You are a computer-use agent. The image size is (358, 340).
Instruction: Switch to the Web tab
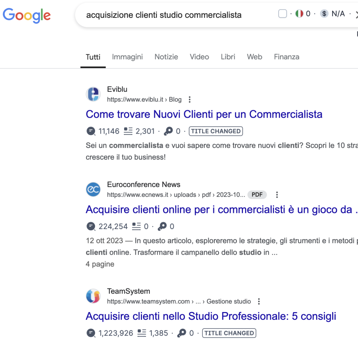255,57
